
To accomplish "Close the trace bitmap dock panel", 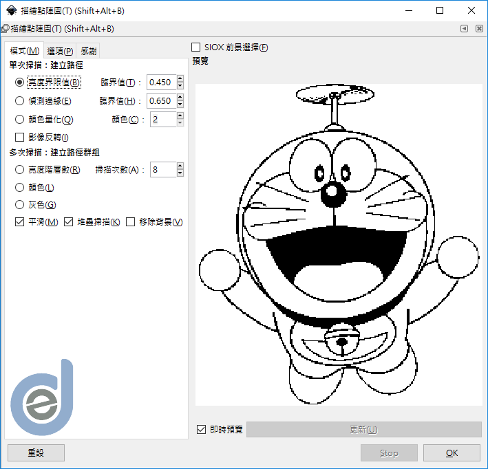I will (x=479, y=29).
